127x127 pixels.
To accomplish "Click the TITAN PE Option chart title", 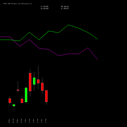I will (x=18, y=4).
